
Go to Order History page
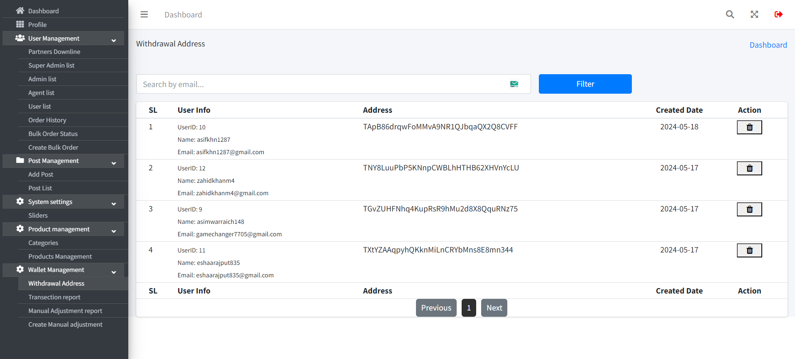47,120
